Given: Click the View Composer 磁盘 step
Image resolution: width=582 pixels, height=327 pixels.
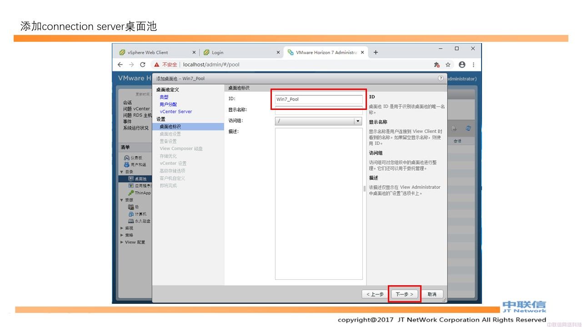Looking at the screenshot, I should (x=181, y=149).
